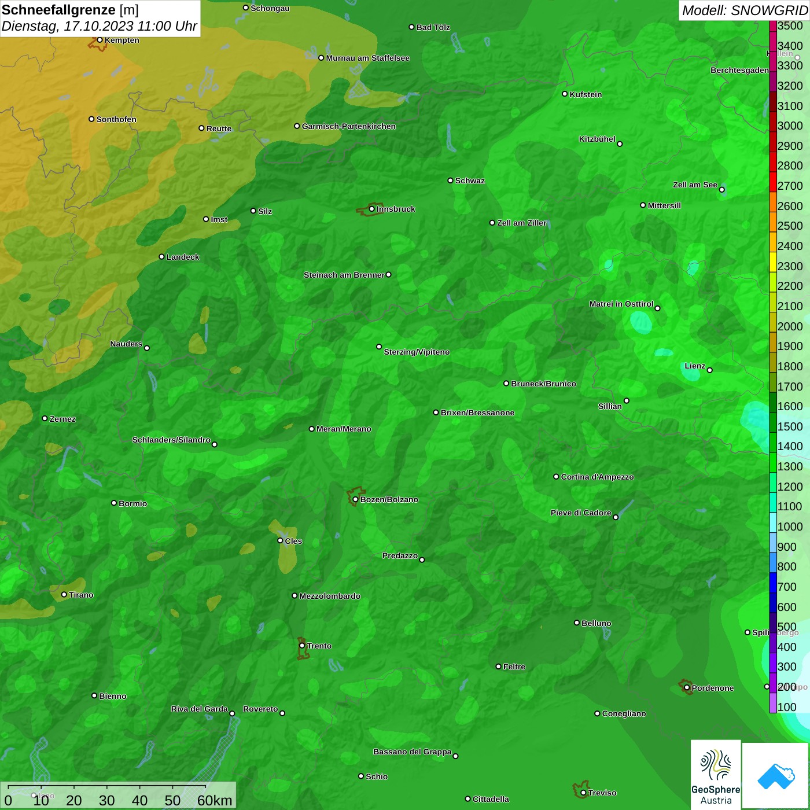Screen dimensions: 810x810
Task: Click the Meran/Merano label
Action: tap(344, 429)
